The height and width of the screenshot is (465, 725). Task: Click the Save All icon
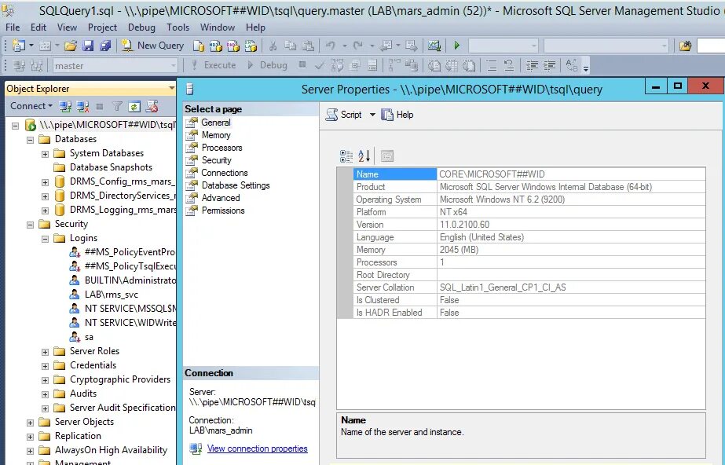(x=105, y=46)
